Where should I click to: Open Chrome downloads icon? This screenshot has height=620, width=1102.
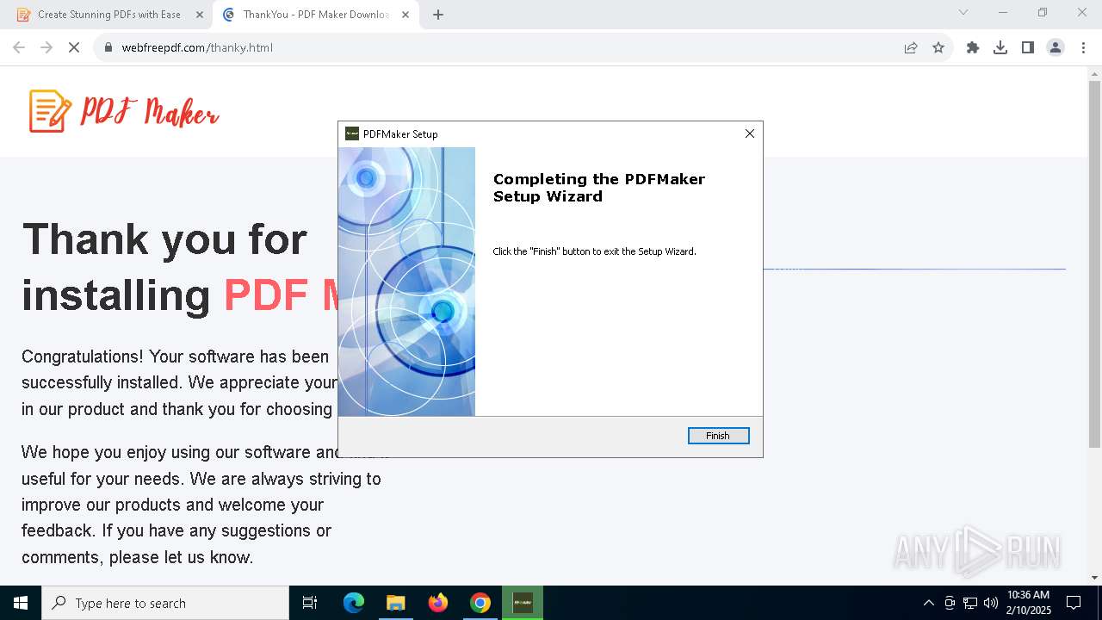coord(1000,47)
